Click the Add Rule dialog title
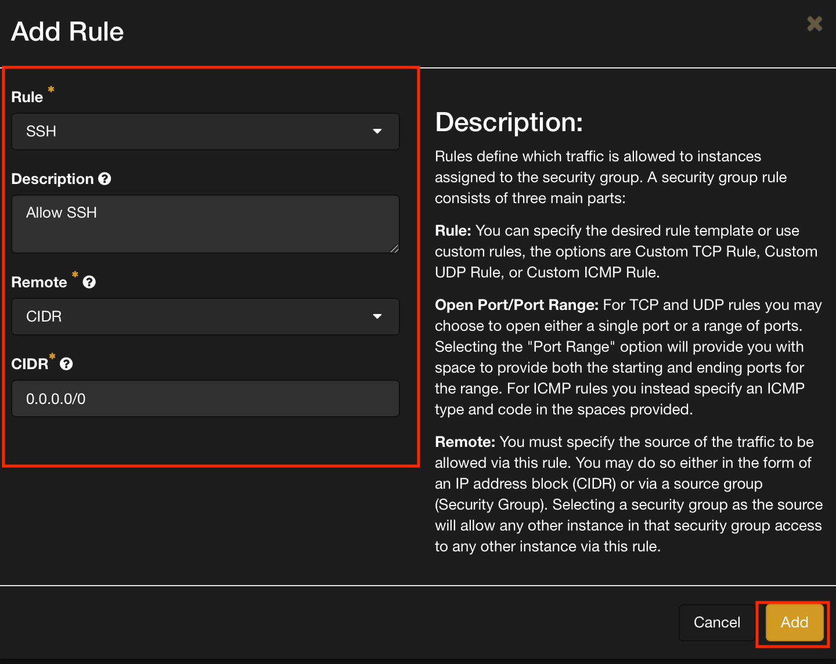Viewport: 836px width, 664px height. click(x=67, y=32)
